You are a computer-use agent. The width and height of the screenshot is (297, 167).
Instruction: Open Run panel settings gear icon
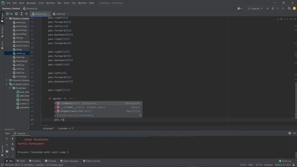290,133
